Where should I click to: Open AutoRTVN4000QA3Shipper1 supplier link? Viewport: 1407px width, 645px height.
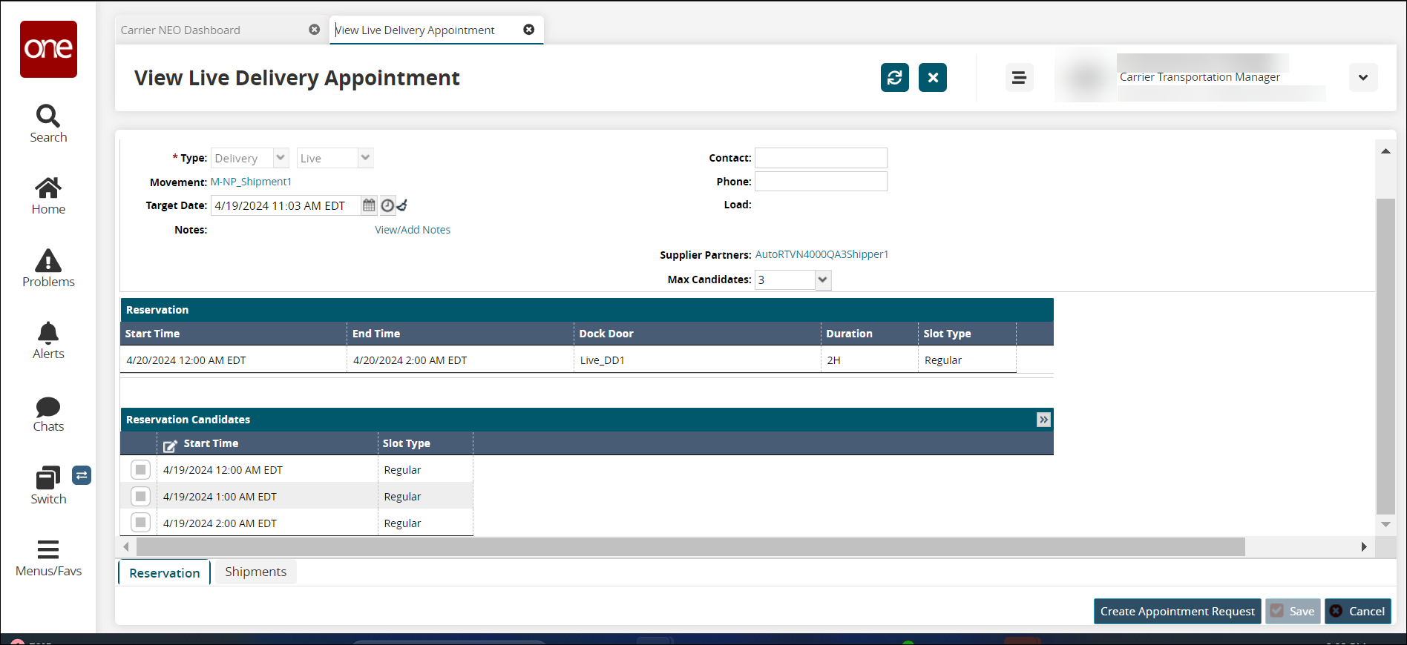(x=821, y=254)
